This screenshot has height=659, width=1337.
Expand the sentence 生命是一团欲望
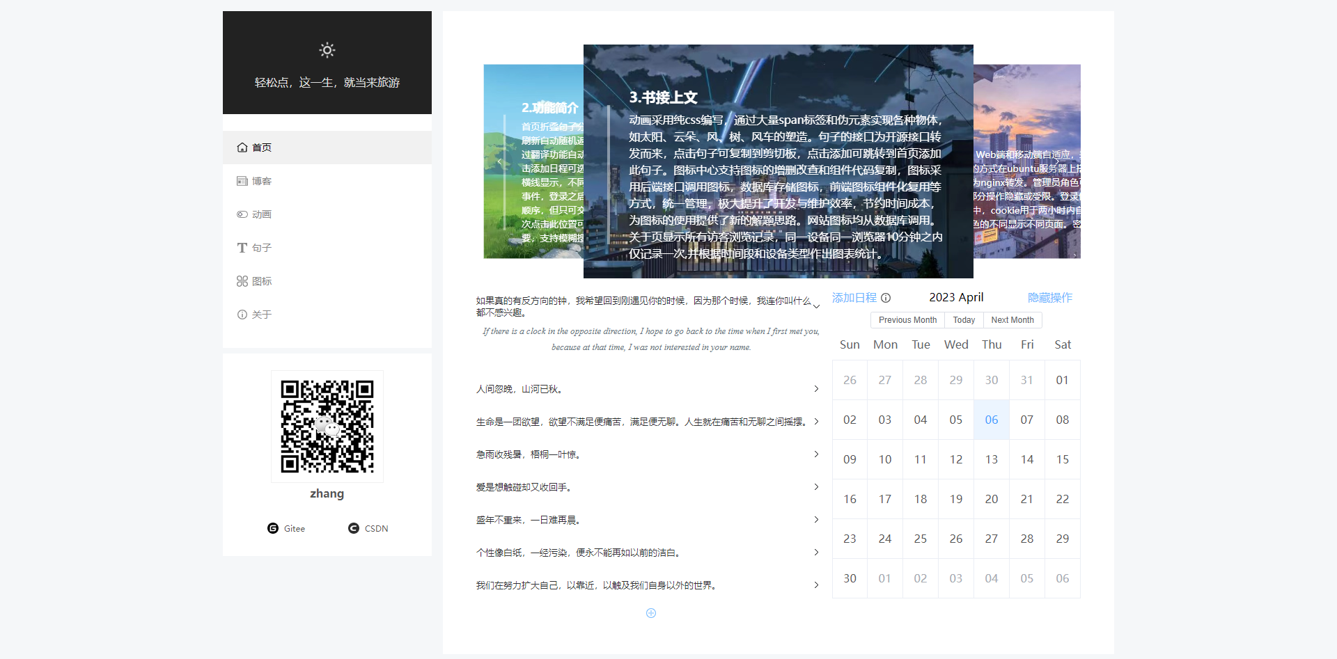[x=648, y=422]
